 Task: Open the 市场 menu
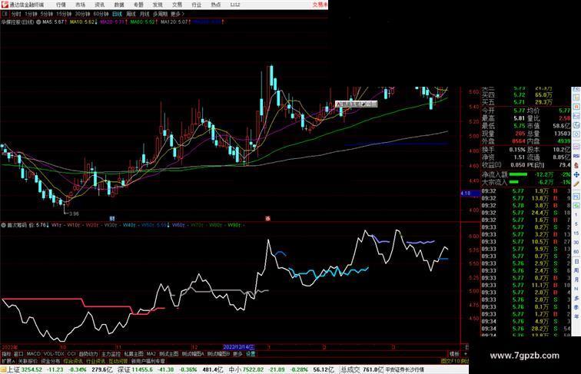(x=80, y=5)
